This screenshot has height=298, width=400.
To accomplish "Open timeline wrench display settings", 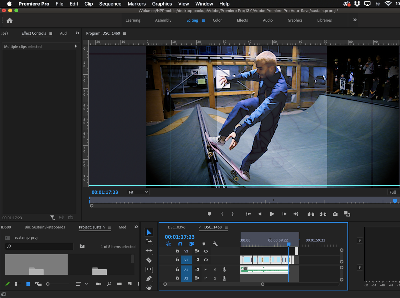I will [215, 244].
